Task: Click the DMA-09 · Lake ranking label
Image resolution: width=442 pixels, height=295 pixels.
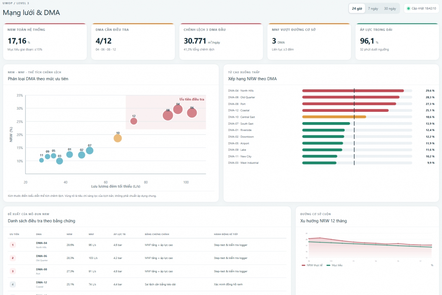Action: click(237, 150)
